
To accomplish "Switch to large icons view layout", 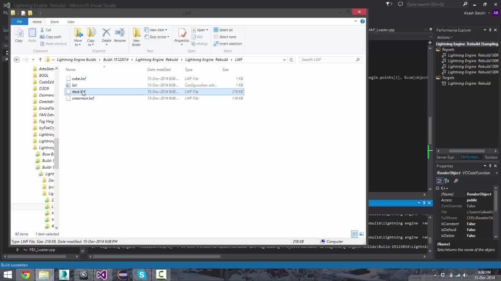I will coord(361,234).
